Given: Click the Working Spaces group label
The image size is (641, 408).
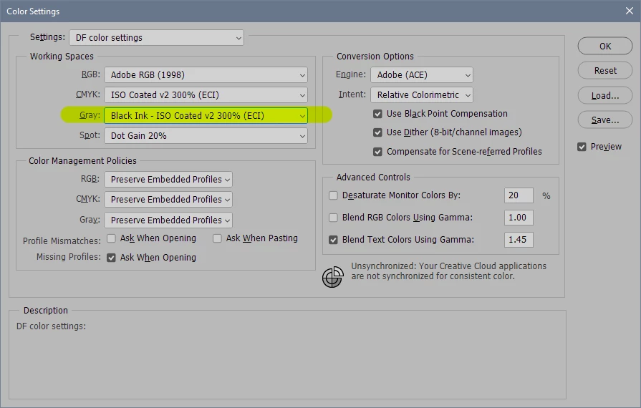Looking at the screenshot, I should [62, 57].
